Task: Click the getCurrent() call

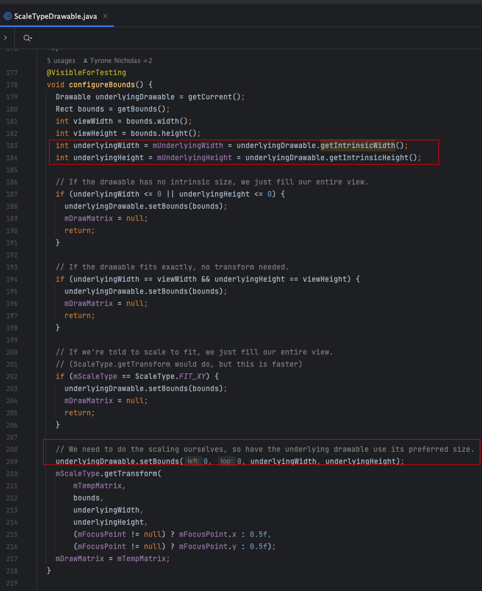Action: (x=214, y=97)
